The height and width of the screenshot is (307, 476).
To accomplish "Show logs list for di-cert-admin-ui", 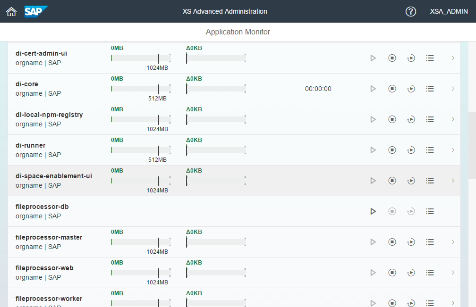I will tap(430, 58).
